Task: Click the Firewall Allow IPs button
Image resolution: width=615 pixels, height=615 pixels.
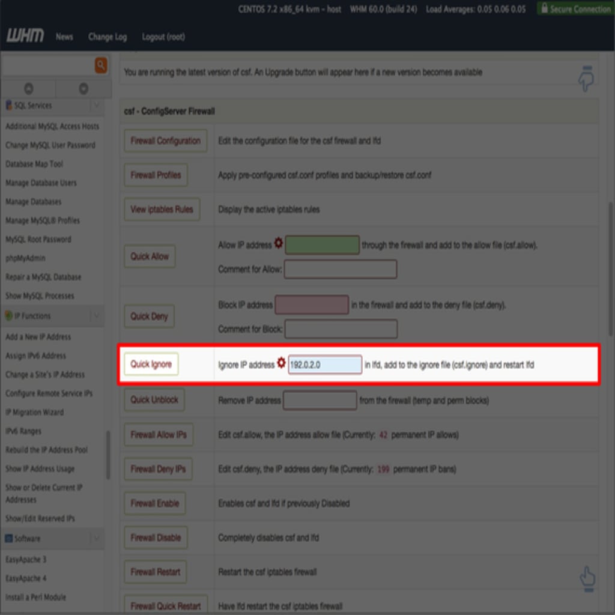Action: [x=159, y=435]
